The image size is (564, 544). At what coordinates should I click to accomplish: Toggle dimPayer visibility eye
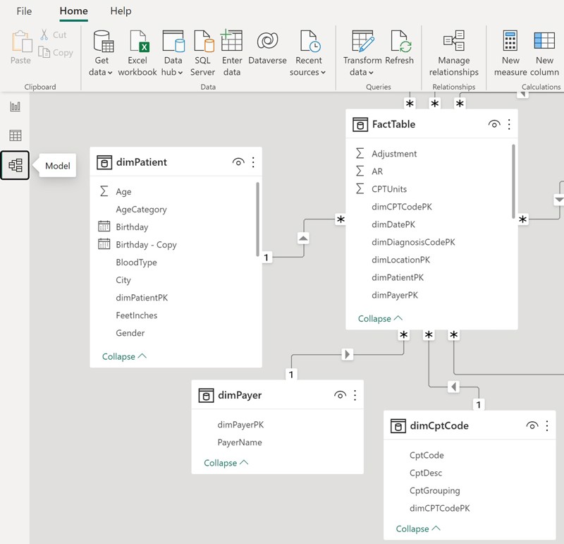pos(340,395)
